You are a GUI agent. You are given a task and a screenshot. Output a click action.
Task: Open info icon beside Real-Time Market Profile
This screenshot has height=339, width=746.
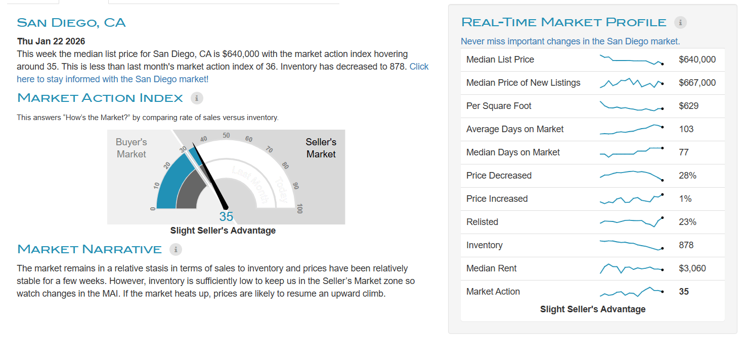coord(680,22)
